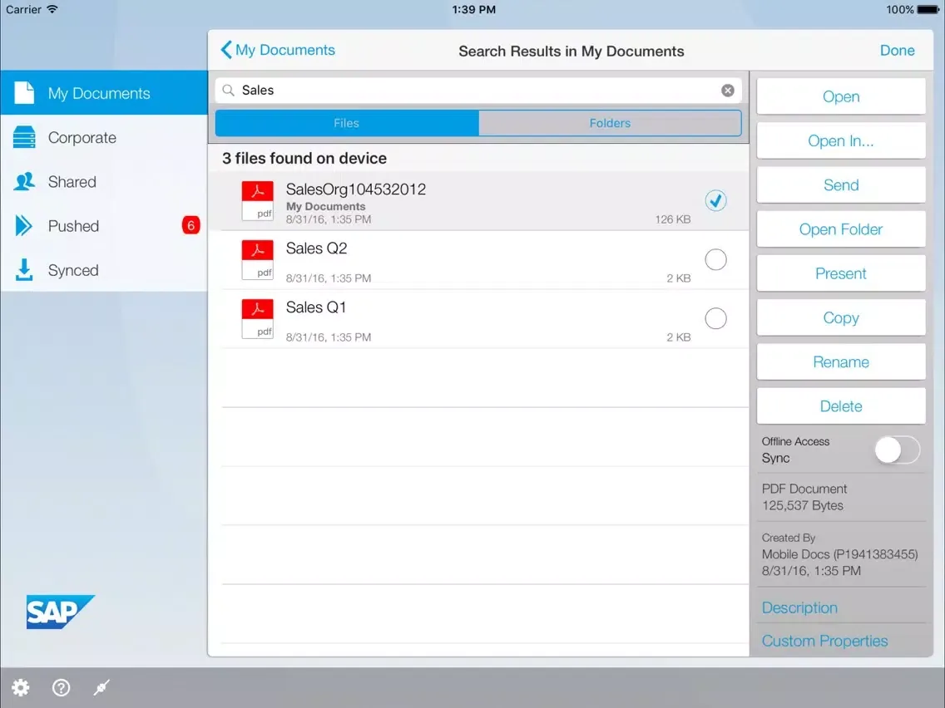The height and width of the screenshot is (708, 945).
Task: Click 'Mobile Docs (P1941383455)' creator text
Action: tap(839, 554)
